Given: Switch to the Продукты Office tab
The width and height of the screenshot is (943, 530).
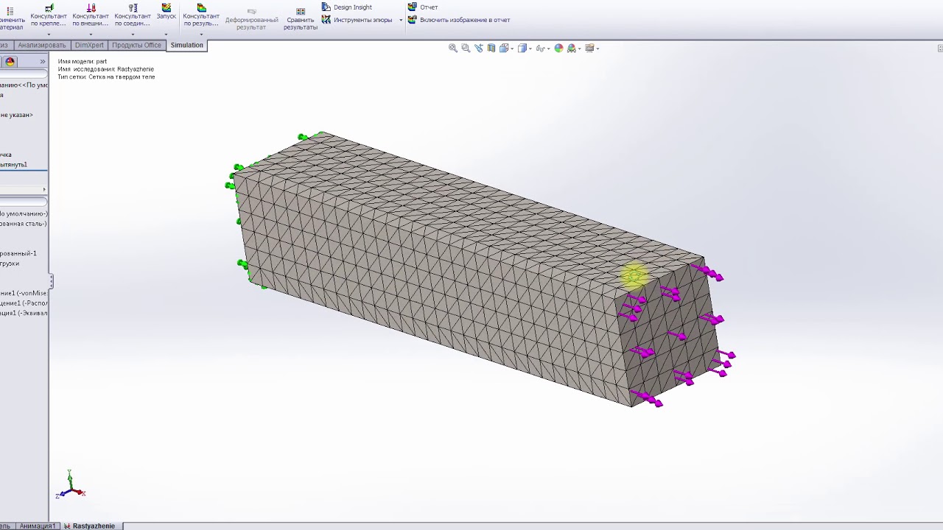Looking at the screenshot, I should [x=136, y=45].
